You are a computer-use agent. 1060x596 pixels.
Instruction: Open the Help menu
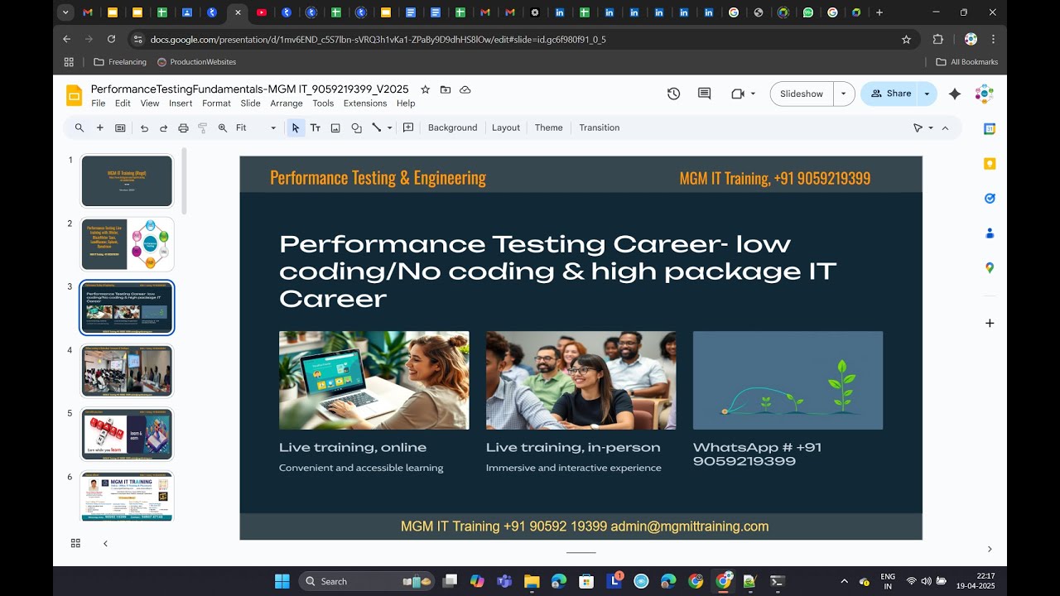[x=406, y=103]
